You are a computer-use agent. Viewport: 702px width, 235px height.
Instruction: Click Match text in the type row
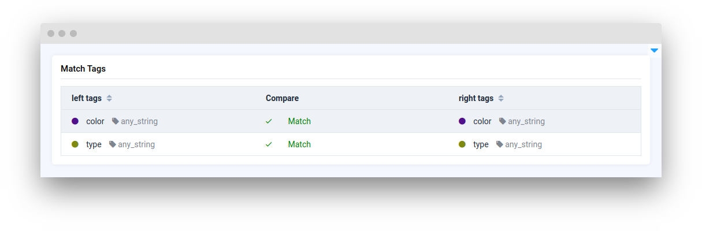tap(299, 144)
